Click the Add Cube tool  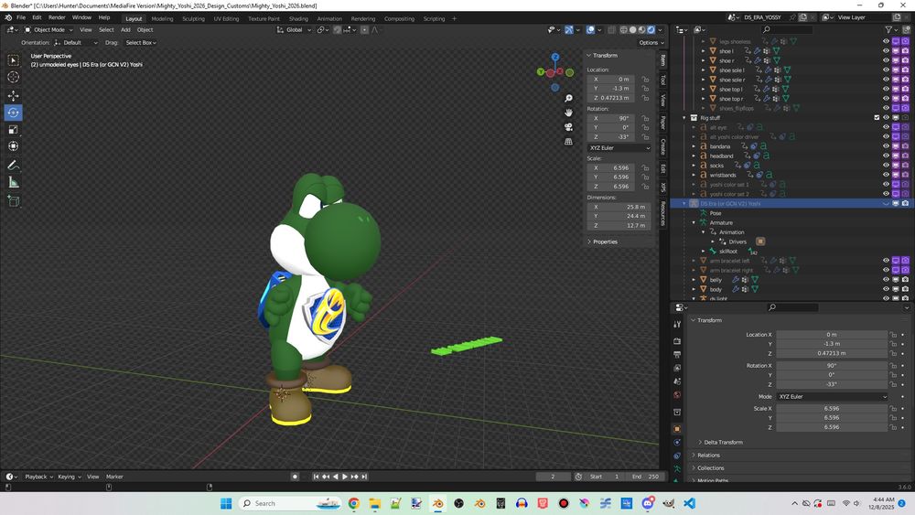14,200
